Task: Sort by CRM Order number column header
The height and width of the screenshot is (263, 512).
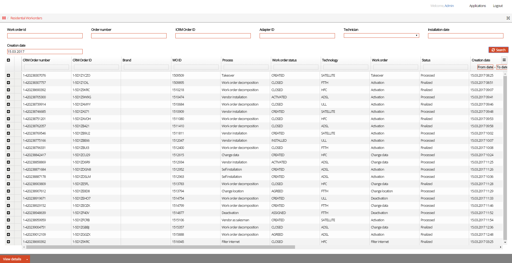Action: point(36,60)
